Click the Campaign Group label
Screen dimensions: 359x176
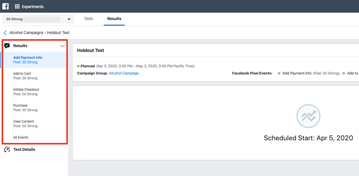[92, 73]
